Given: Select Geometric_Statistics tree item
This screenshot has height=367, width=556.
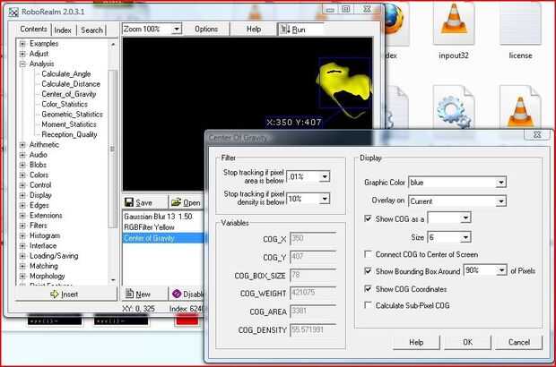Looking at the screenshot, I should pos(72,115).
